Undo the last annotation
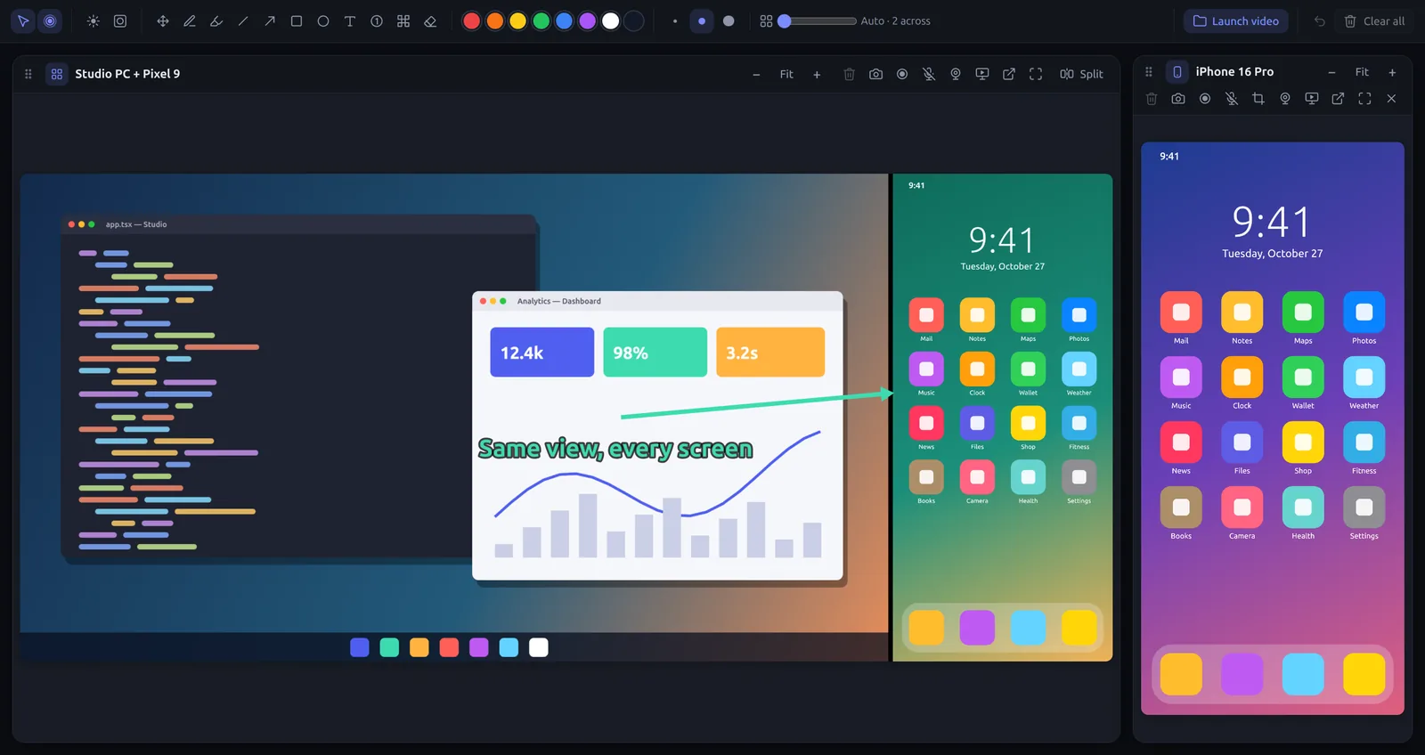Image resolution: width=1425 pixels, height=755 pixels. point(1320,21)
